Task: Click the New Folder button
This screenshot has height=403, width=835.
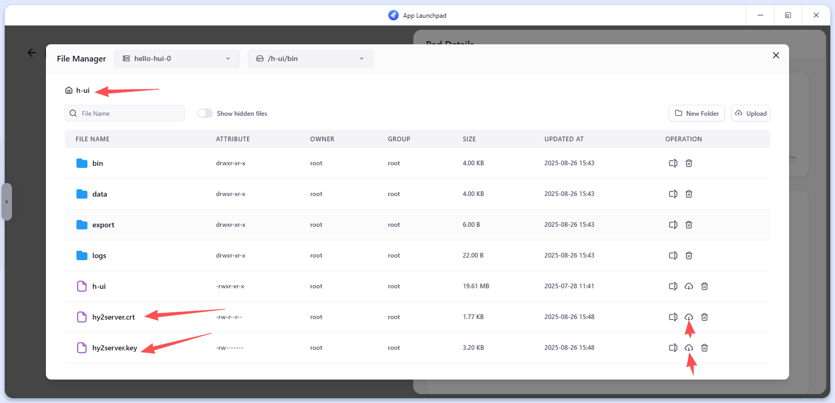Action: pyautogui.click(x=696, y=113)
